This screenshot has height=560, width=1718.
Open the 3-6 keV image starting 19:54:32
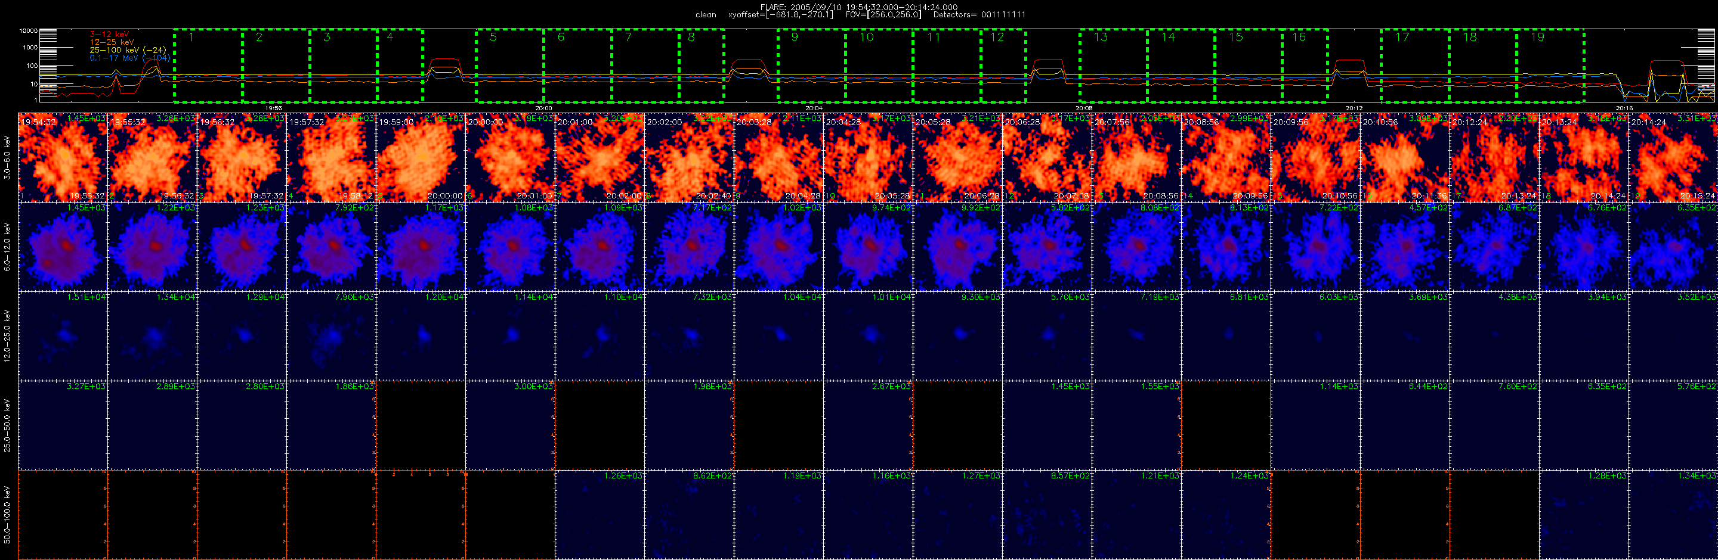[x=63, y=157]
